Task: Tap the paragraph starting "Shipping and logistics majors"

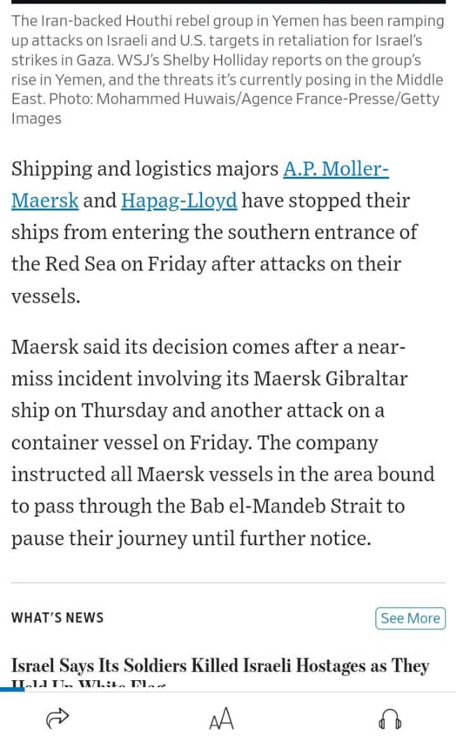Action: click(214, 232)
